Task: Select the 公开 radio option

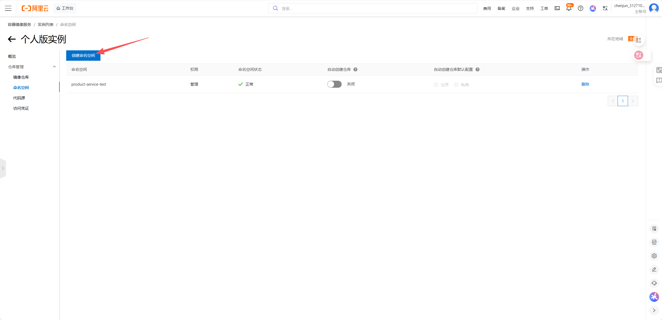Action: [x=436, y=85]
